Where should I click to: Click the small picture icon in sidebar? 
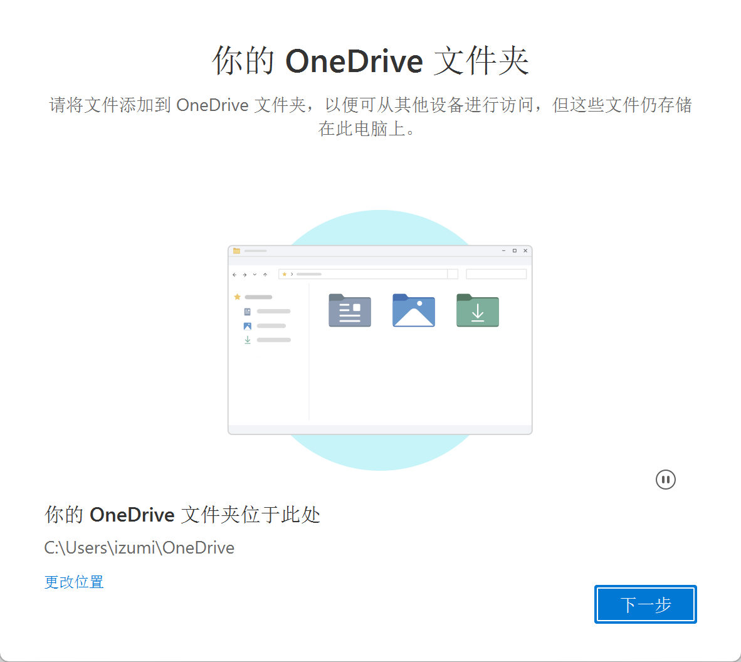248,326
